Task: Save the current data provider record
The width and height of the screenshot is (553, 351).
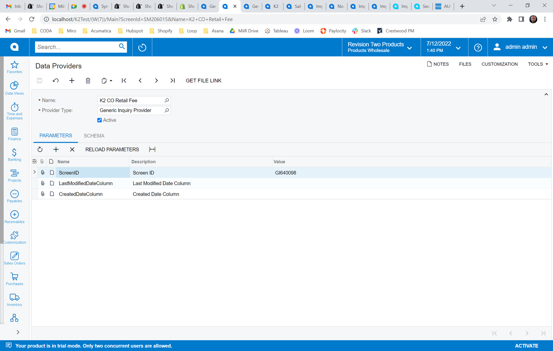Action: coord(39,80)
